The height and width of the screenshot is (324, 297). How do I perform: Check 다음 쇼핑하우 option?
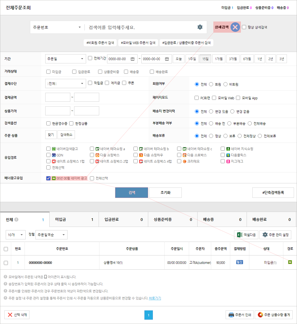pos(136,155)
